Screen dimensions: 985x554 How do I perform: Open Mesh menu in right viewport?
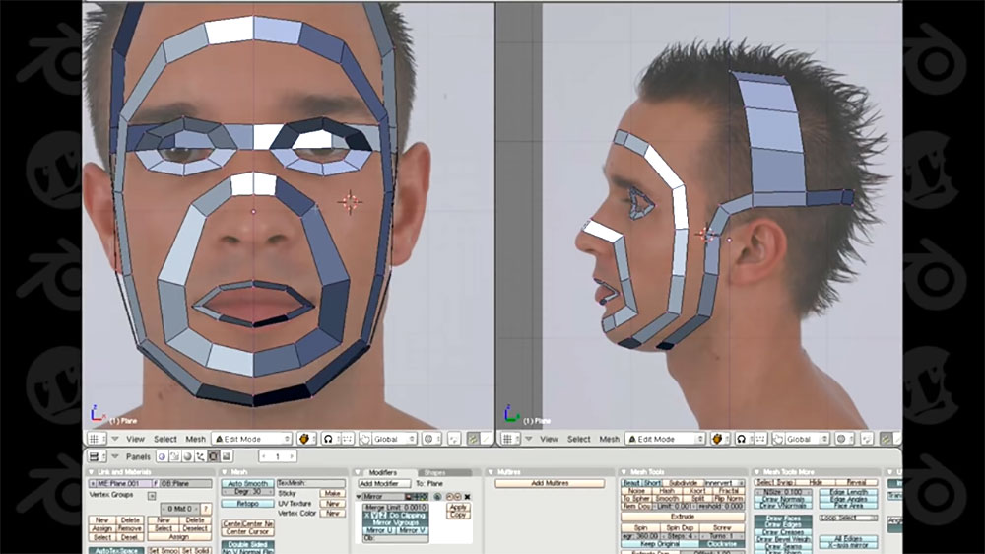pos(609,439)
